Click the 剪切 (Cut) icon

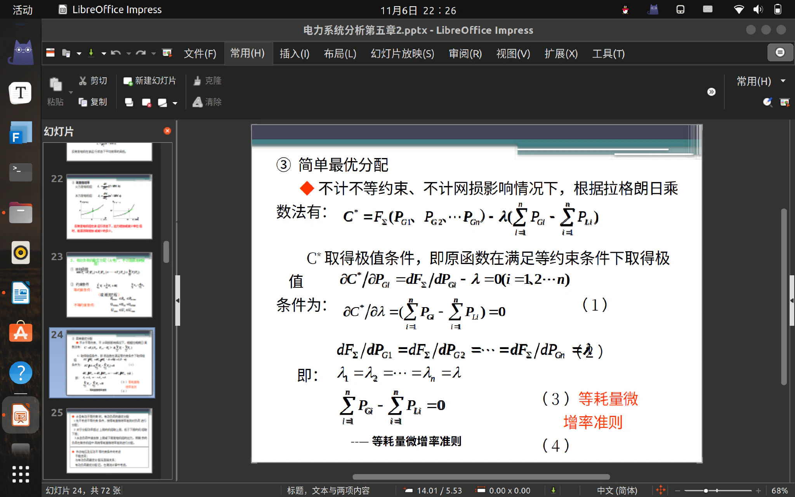(x=83, y=80)
